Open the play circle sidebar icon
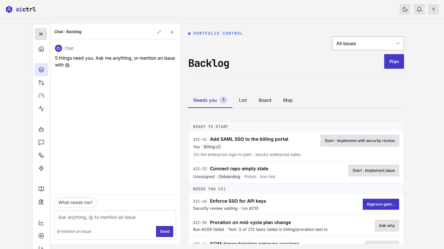 click(x=41, y=236)
